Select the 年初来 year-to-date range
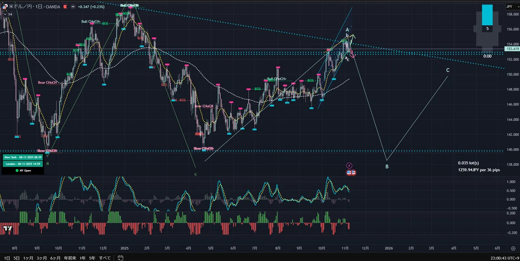520x261 pixels. [70, 258]
